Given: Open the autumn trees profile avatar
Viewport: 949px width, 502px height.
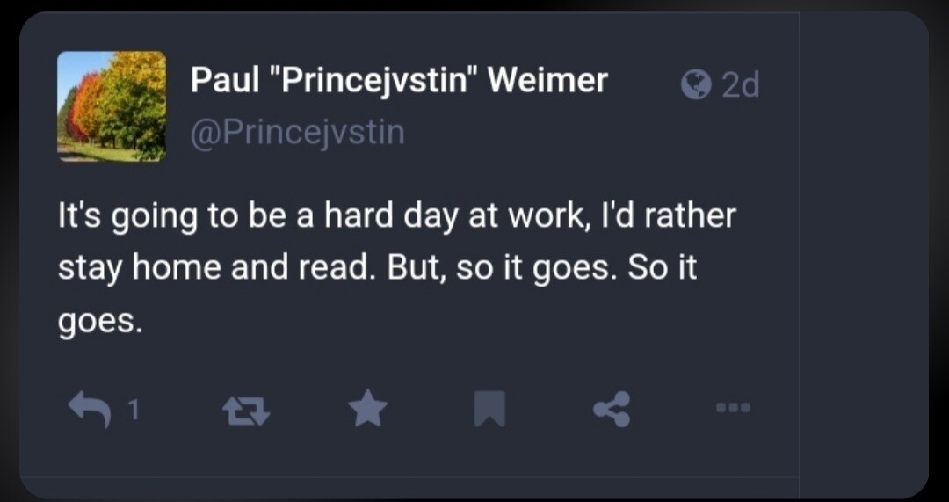Looking at the screenshot, I should pyautogui.click(x=112, y=106).
